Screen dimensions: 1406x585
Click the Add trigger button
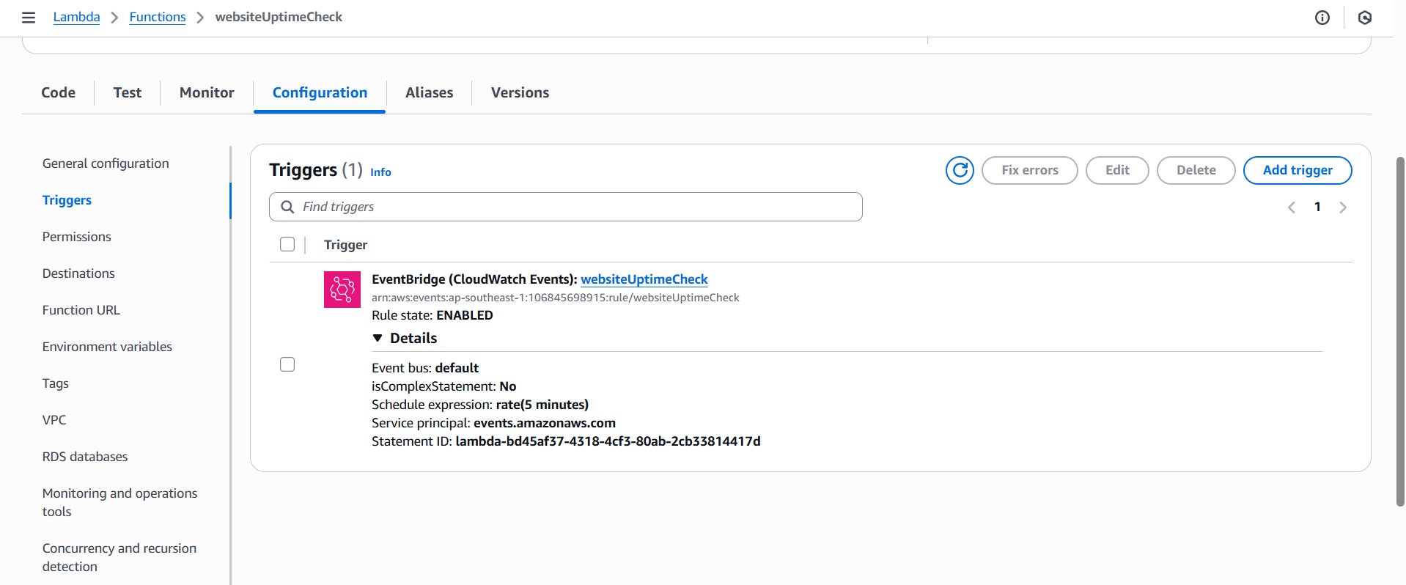tap(1297, 170)
